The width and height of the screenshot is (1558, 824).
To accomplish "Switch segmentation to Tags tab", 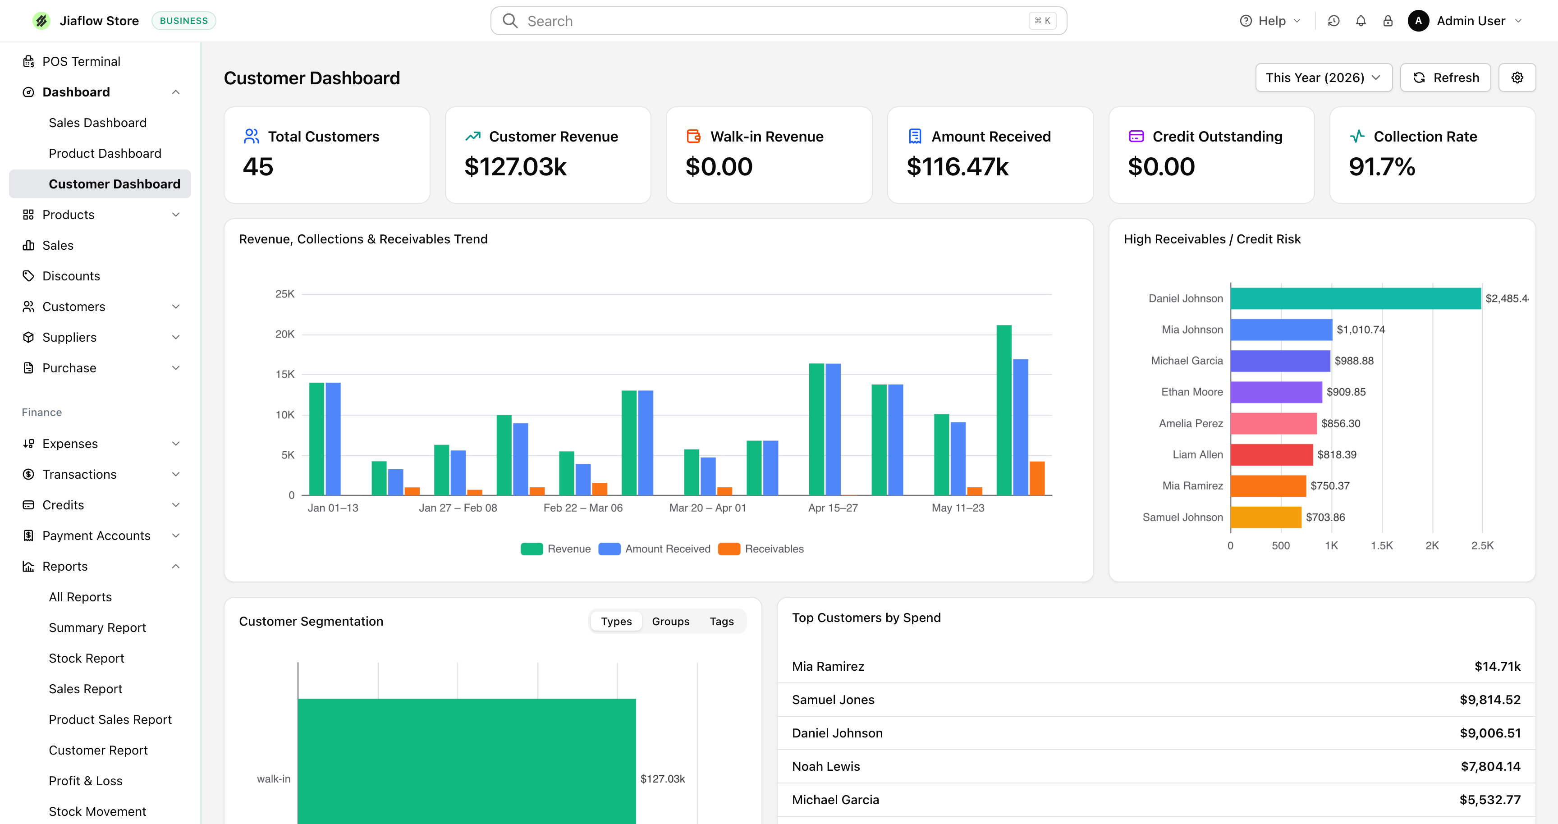I will tap(722, 621).
